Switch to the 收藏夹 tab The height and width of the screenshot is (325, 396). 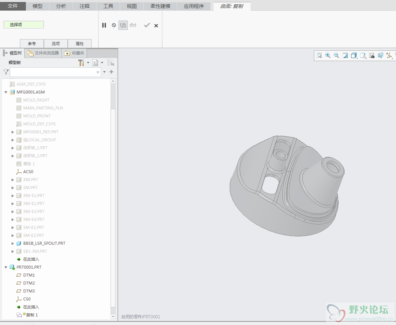click(74, 53)
